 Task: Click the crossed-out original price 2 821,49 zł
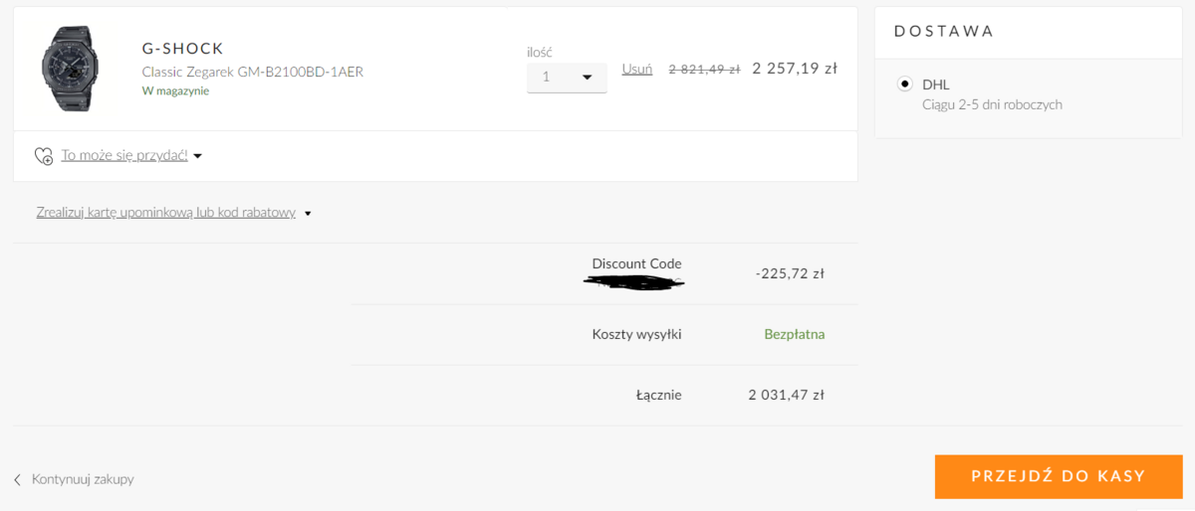[x=704, y=70]
